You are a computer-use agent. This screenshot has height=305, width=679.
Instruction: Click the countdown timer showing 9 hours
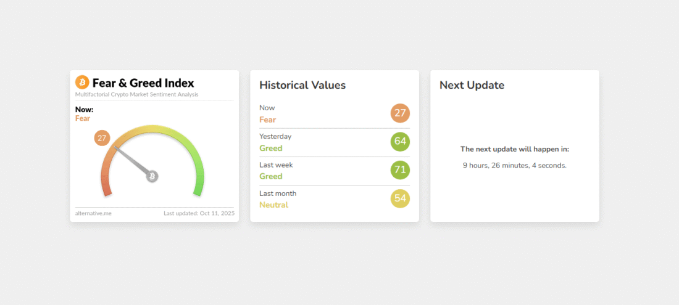(514, 165)
